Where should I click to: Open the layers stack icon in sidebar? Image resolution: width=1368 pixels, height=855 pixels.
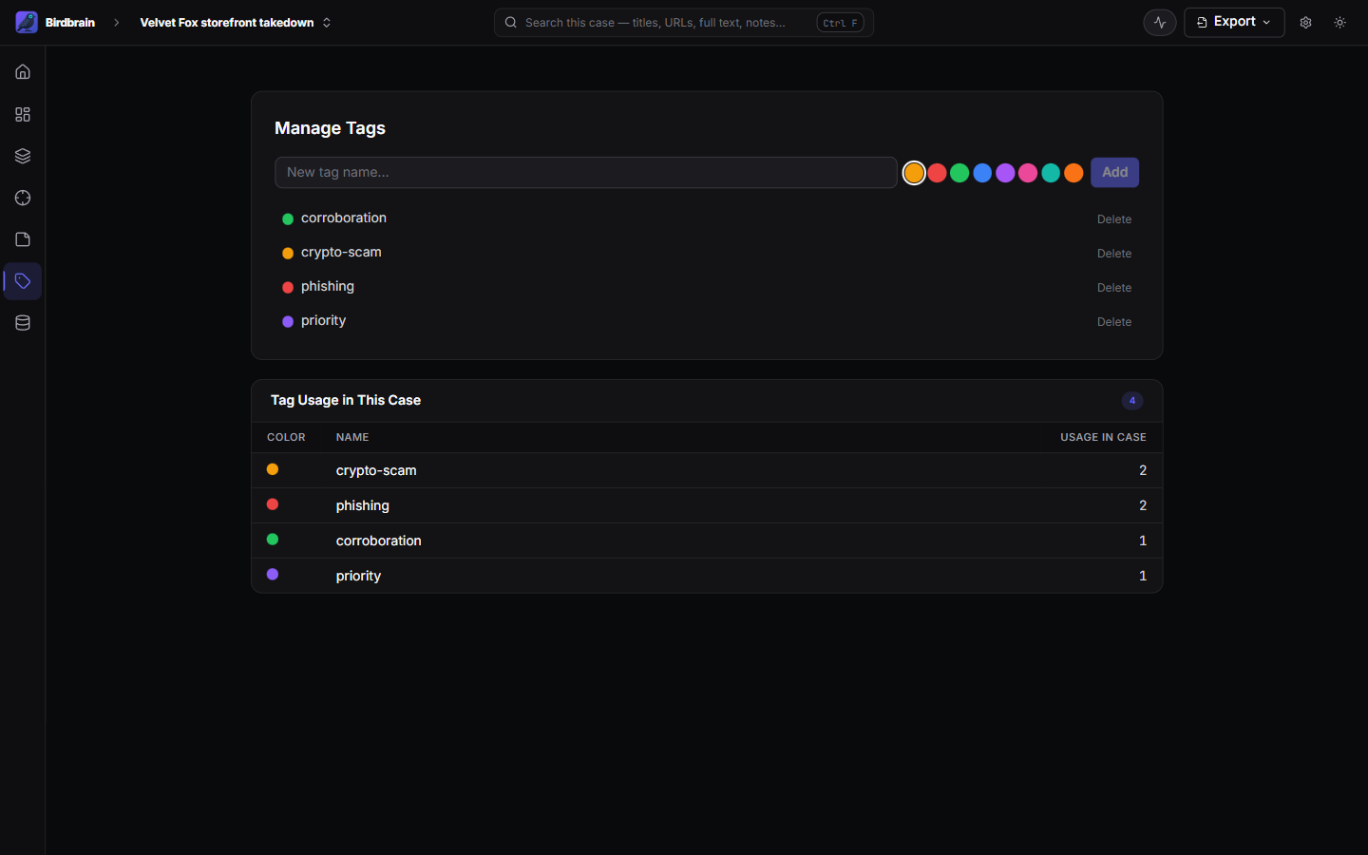(x=23, y=156)
